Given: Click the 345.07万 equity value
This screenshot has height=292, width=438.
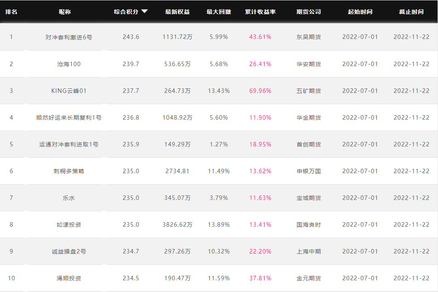Looking at the screenshot, I should click(x=177, y=198).
